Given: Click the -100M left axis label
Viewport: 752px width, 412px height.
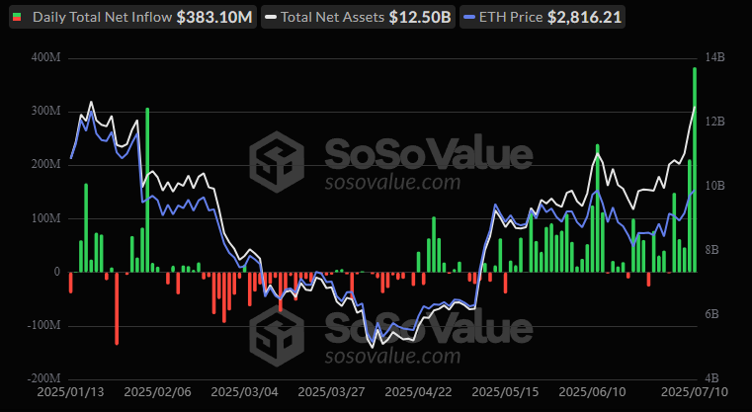Looking at the screenshot, I should pos(42,326).
